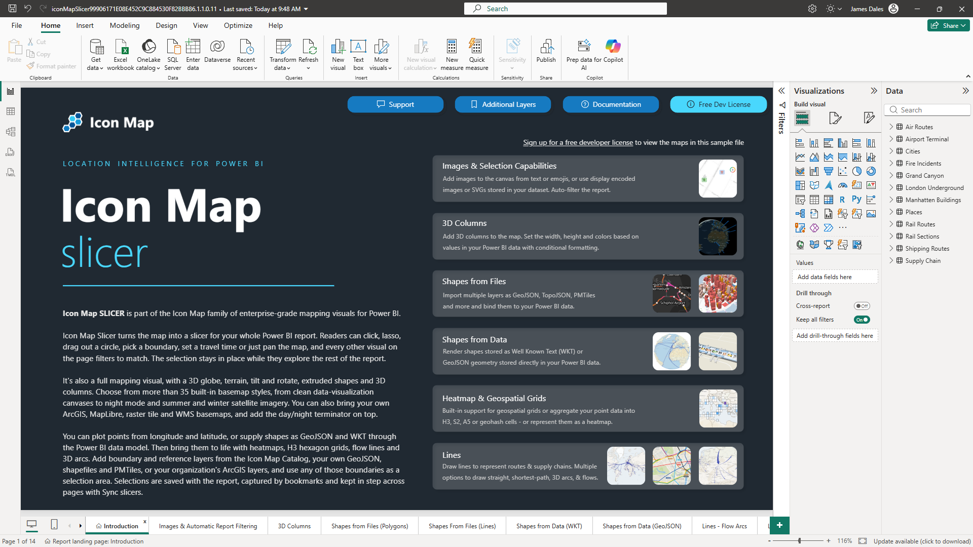Open Model view in left sidebar
Viewport: 973px width, 547px height.
(10, 132)
